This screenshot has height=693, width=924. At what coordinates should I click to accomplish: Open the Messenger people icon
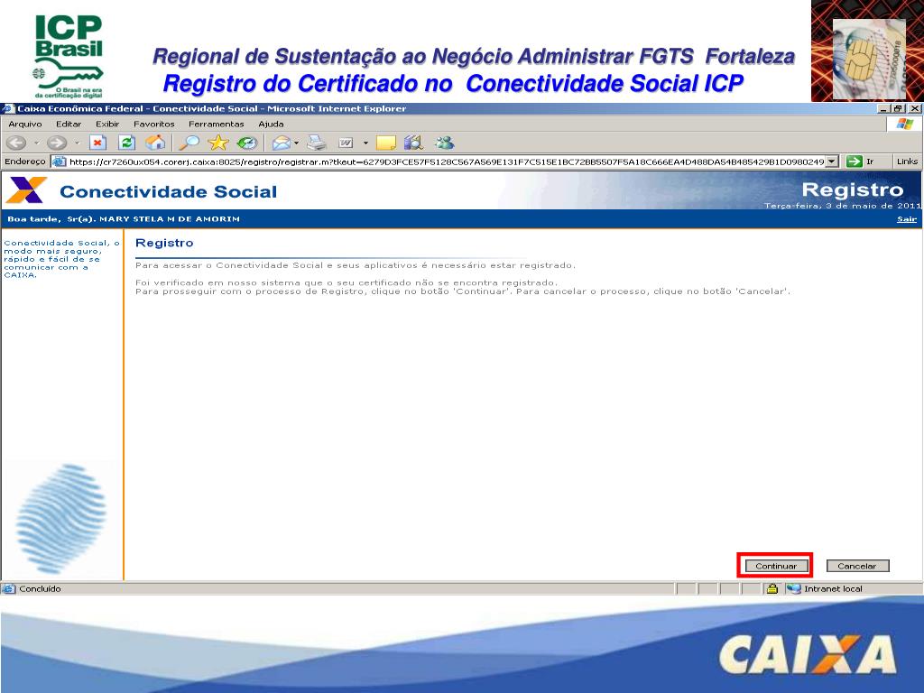444,143
